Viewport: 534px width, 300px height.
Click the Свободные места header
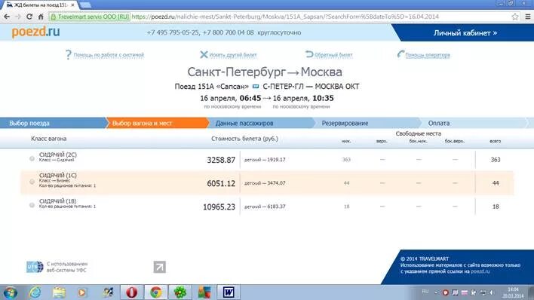418,133
